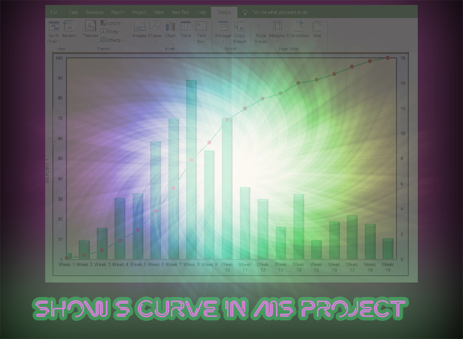The width and height of the screenshot is (463, 339).
Task: Open the page Size icon
Action: tap(317, 26)
